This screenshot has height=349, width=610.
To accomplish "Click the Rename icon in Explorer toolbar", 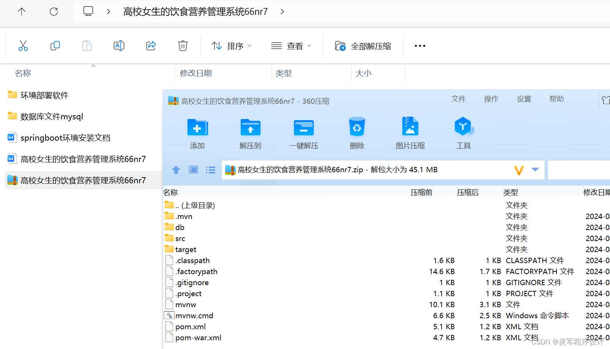I will 119,46.
